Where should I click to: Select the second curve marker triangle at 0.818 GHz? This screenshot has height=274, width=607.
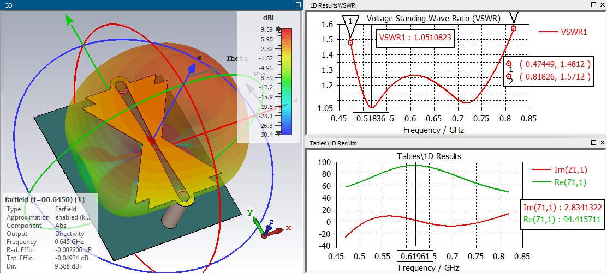pyautogui.click(x=514, y=17)
